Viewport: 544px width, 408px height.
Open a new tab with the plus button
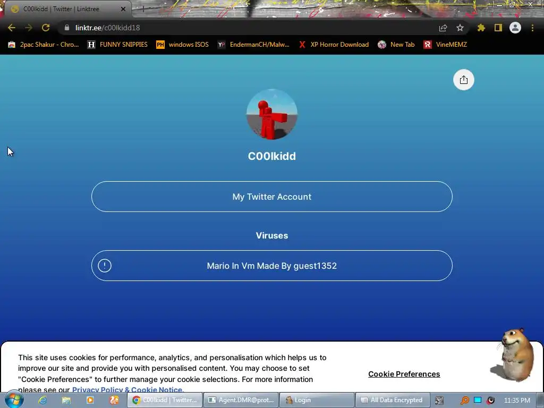(x=143, y=9)
